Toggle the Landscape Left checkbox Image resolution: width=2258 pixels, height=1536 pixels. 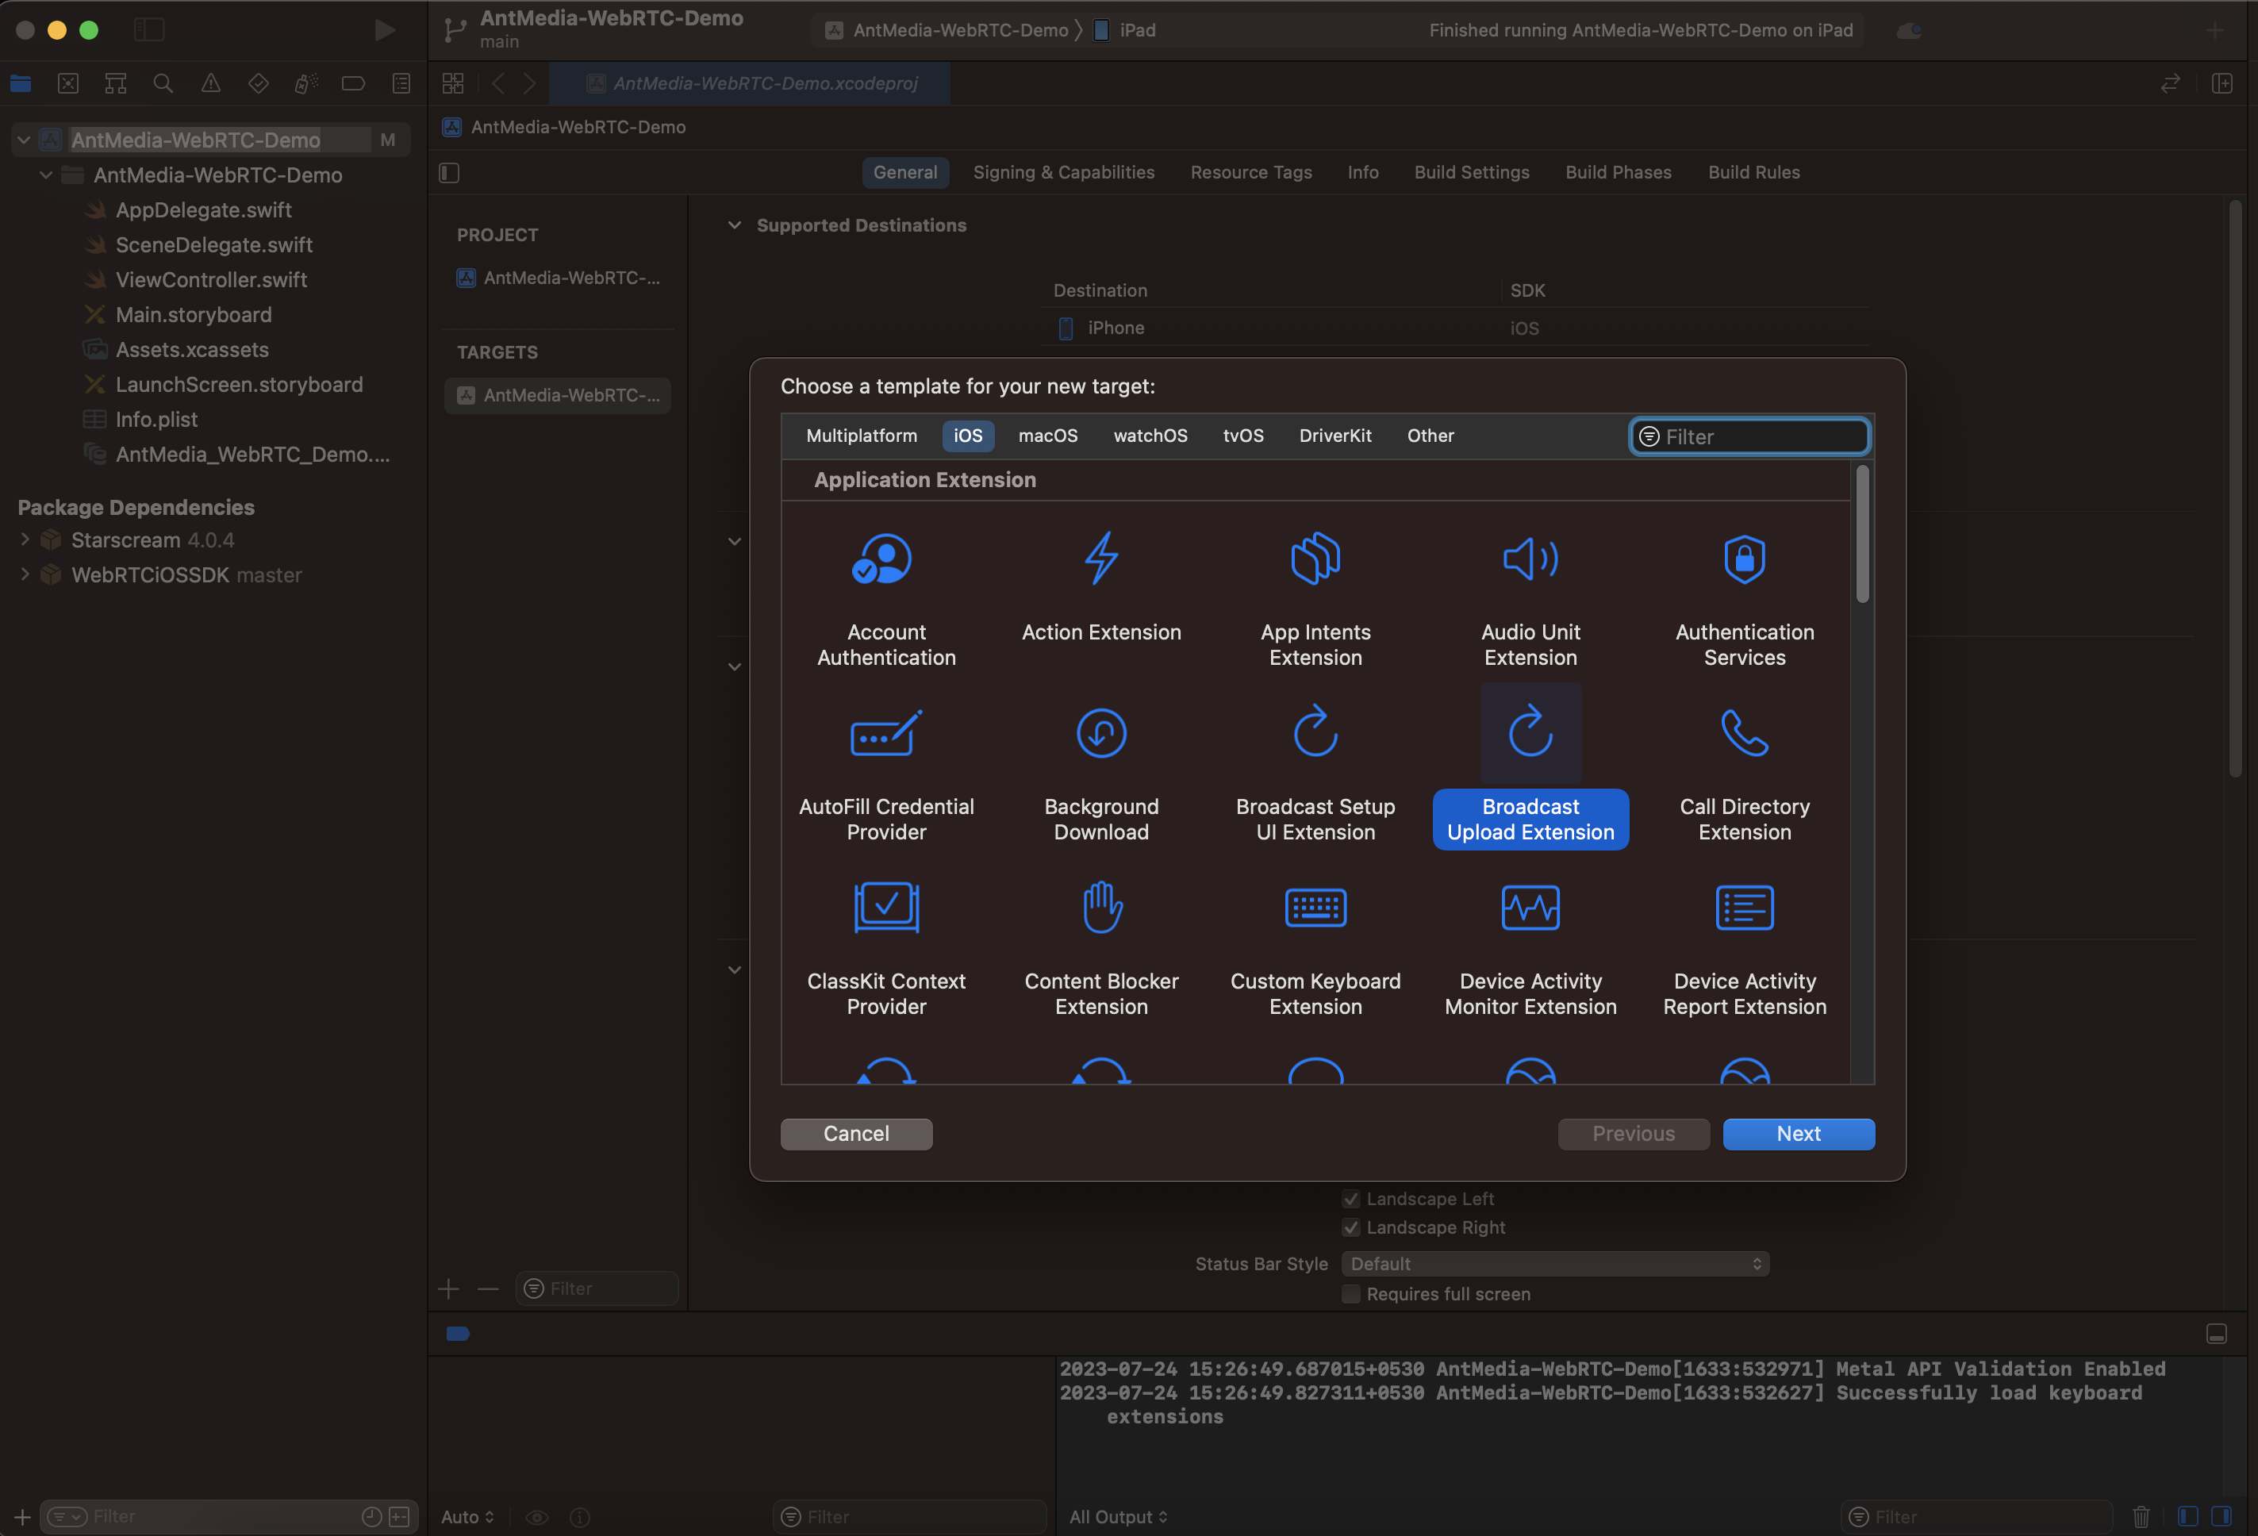1350,1199
